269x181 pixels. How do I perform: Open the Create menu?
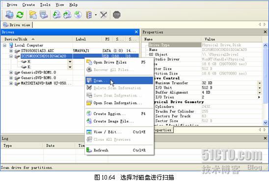(x=28, y=5)
